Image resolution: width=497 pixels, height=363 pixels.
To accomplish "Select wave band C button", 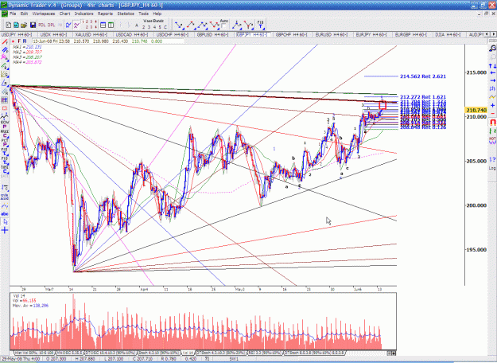I will coord(165,27).
